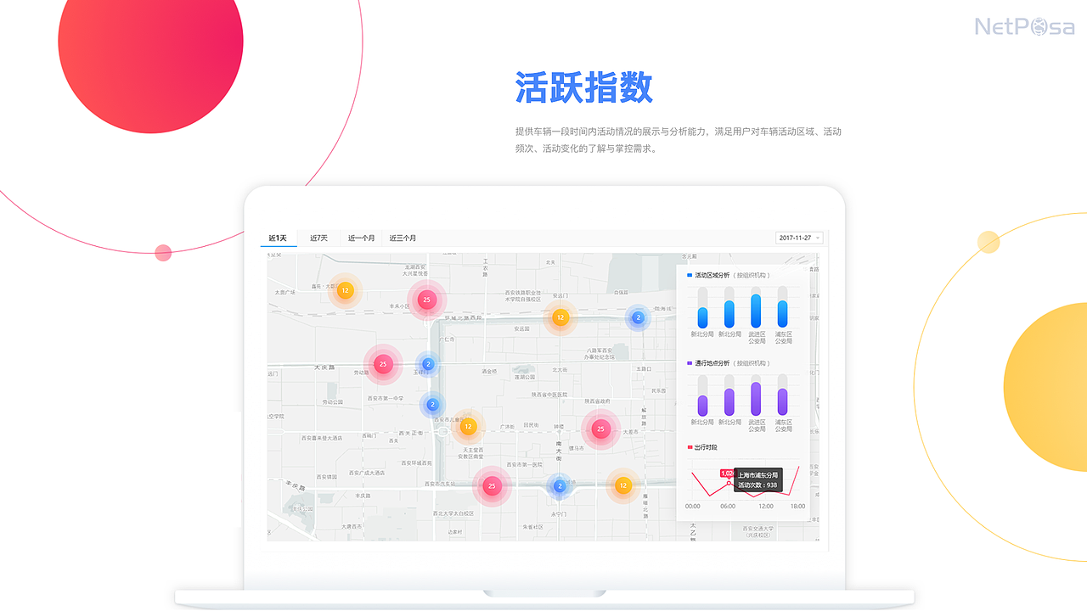This screenshot has height=611, width=1087.
Task: Click blue bar for 浦东区公安局
Action: 782,314
